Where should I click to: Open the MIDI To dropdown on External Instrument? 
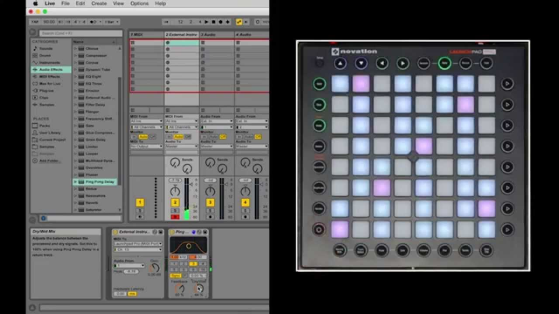coord(138,244)
